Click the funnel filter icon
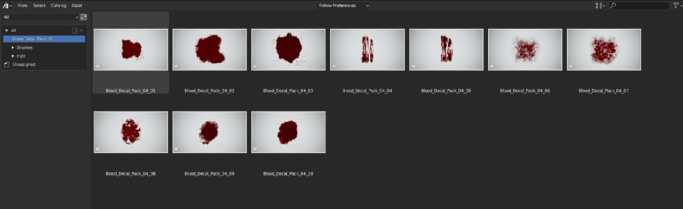 (676, 5)
